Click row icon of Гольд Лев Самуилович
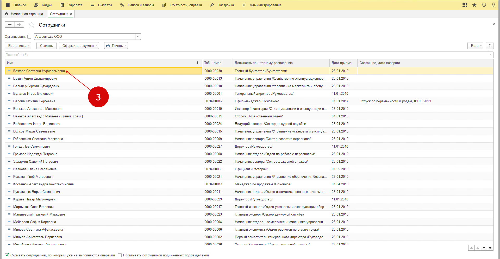This screenshot has height=259, width=500. click(9, 146)
